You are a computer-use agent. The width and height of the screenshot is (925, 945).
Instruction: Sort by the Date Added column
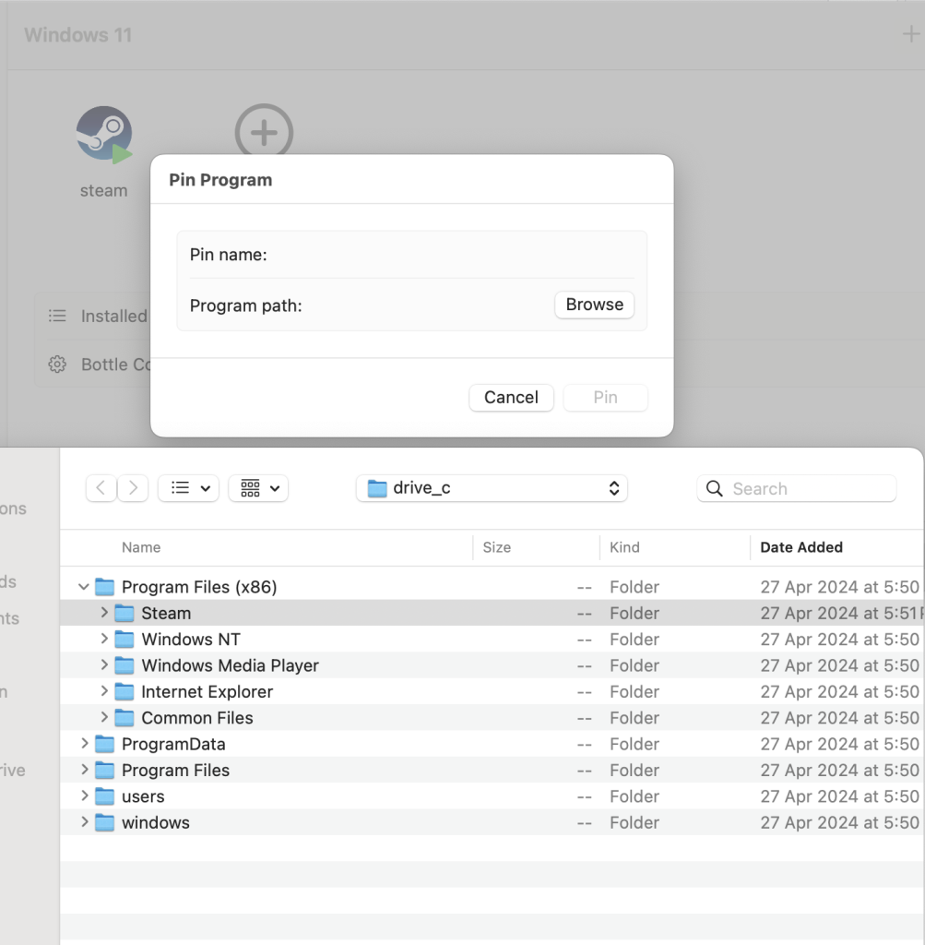coord(800,547)
